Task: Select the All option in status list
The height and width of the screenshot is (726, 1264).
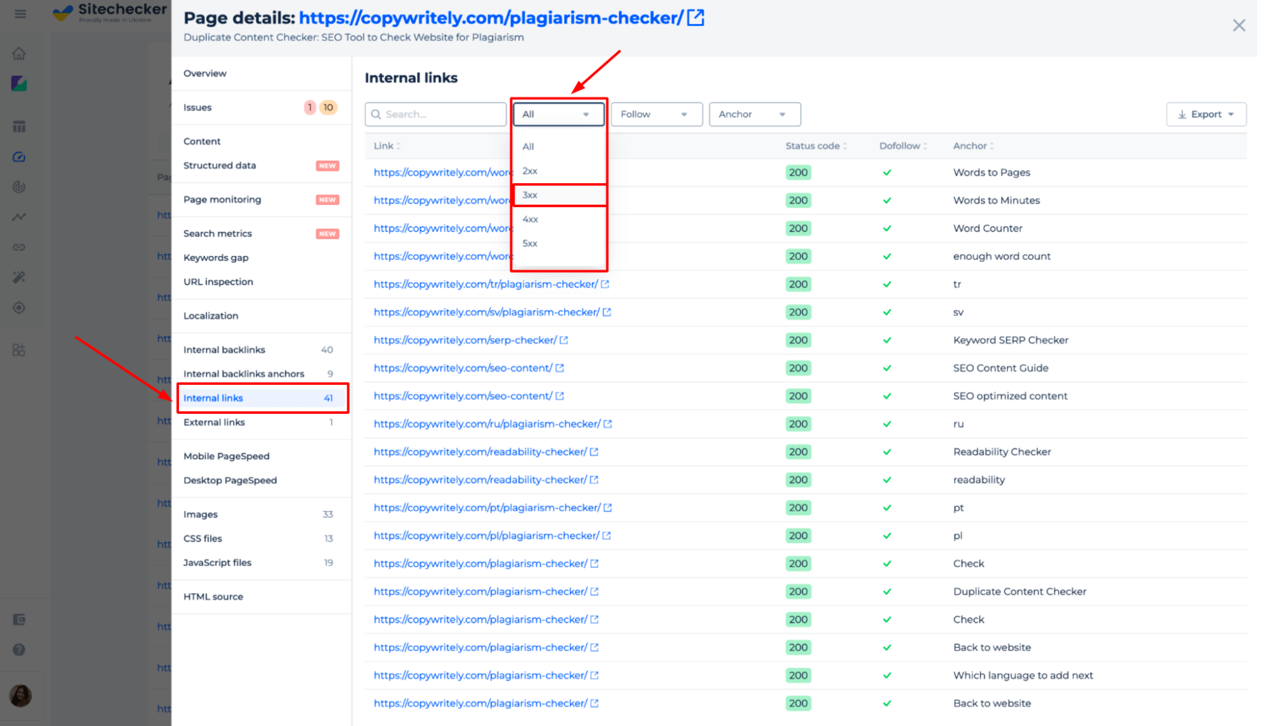Action: [559, 147]
